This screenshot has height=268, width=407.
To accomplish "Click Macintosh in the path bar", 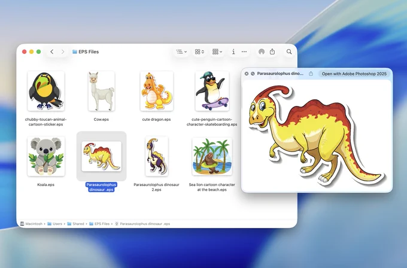I will coord(31,224).
